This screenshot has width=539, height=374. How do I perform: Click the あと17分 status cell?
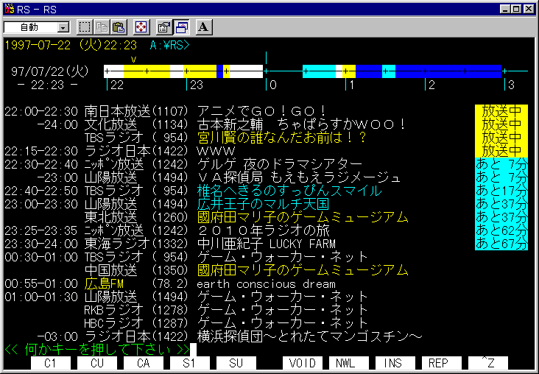pyautogui.click(x=501, y=191)
